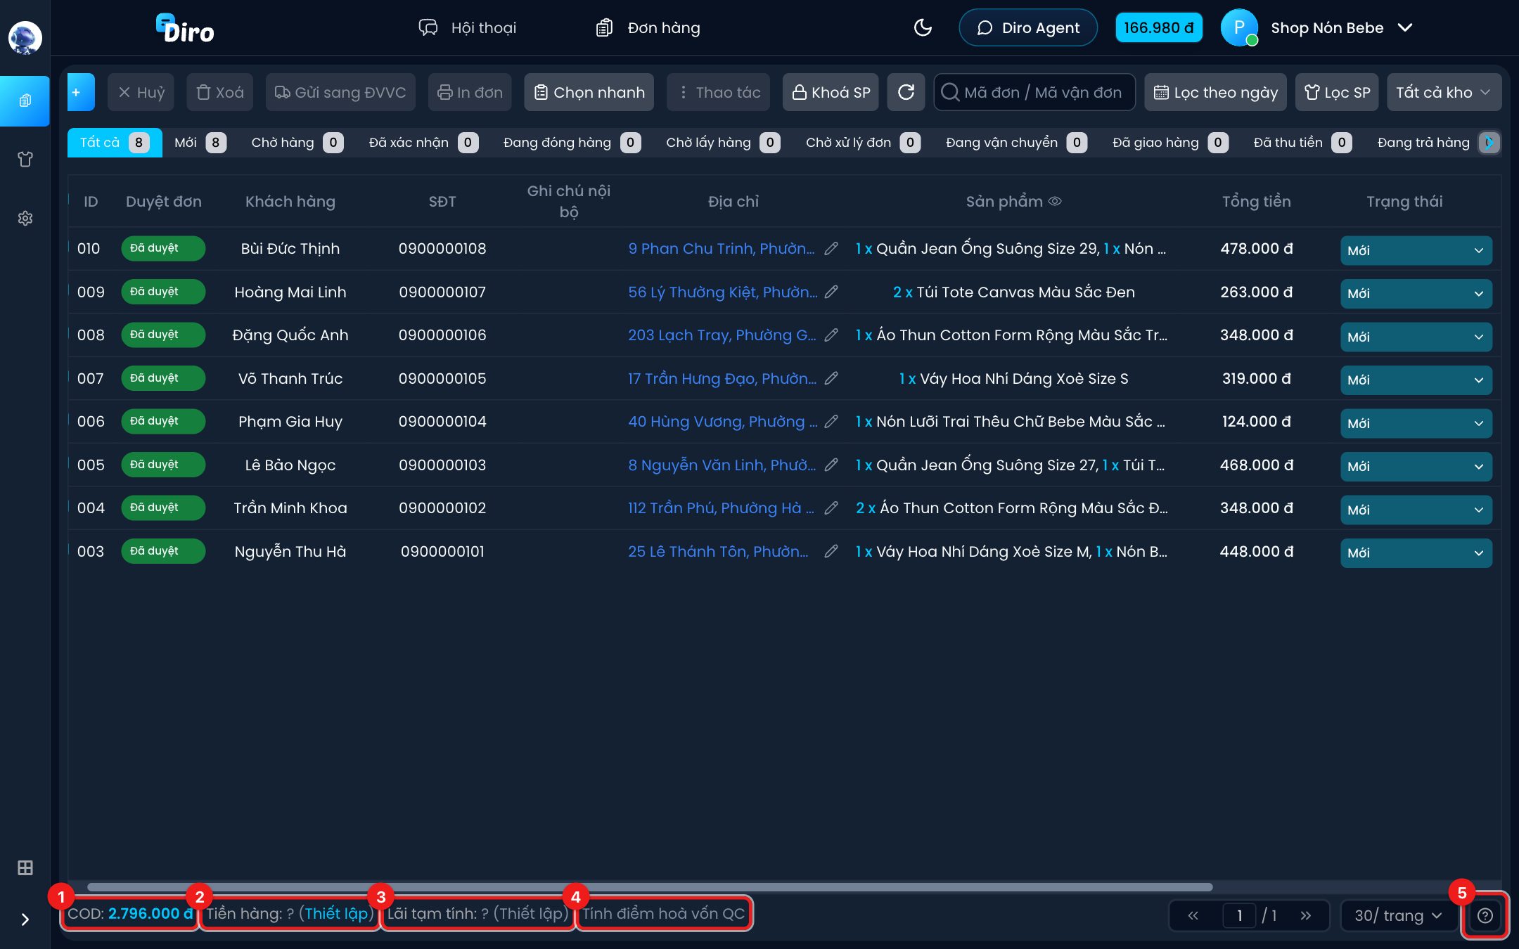Open Hội thoại in top navigation
1519x949 pixels.
[467, 27]
